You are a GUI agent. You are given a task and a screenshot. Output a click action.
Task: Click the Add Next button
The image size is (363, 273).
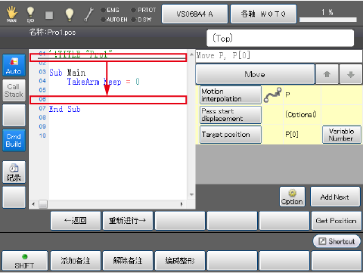pyautogui.click(x=335, y=197)
